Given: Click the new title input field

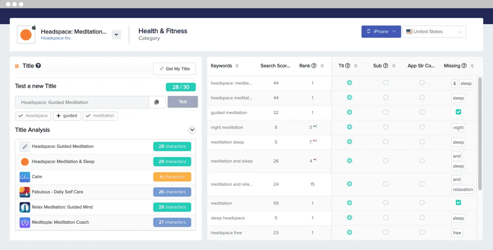Looking at the screenshot, I should [82, 102].
